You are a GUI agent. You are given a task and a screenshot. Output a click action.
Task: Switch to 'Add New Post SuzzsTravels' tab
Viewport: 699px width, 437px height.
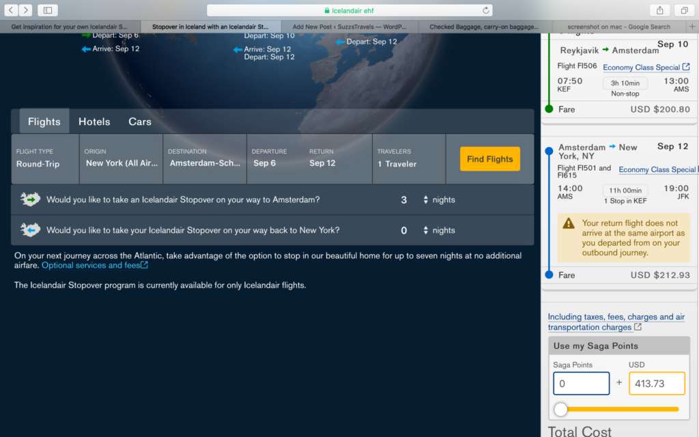coord(349,27)
